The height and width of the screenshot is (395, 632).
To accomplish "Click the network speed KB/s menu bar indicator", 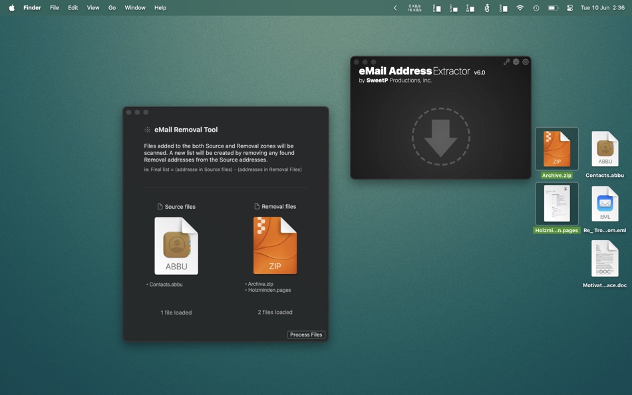I will 414,8.
